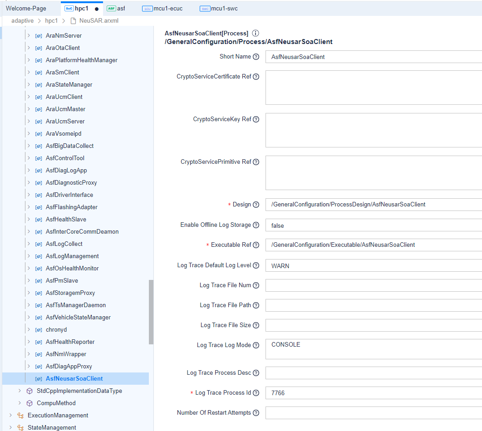Click help icon beside Log Trace Process Id
Image resolution: width=482 pixels, height=431 pixels.
coord(256,393)
